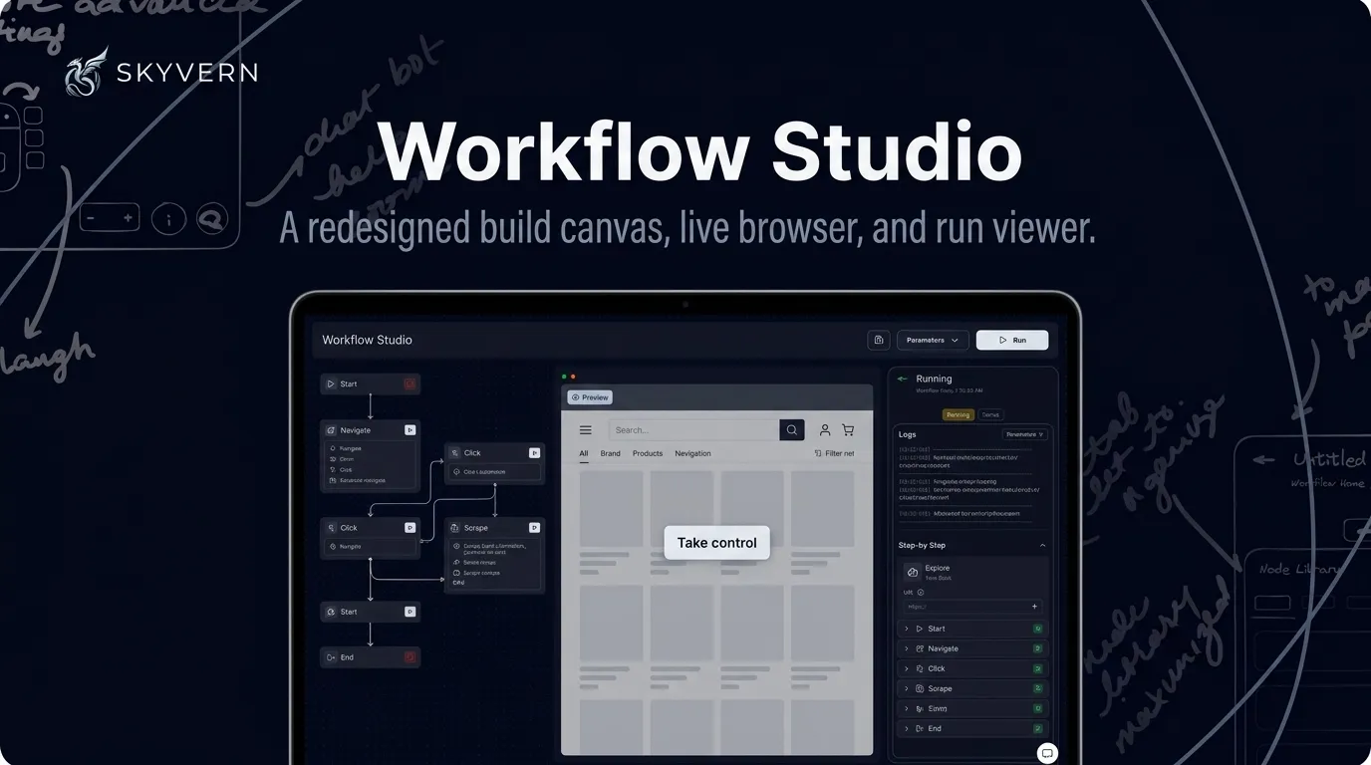Click the back arrow beside Running
Image resolution: width=1371 pixels, height=765 pixels.
903,379
